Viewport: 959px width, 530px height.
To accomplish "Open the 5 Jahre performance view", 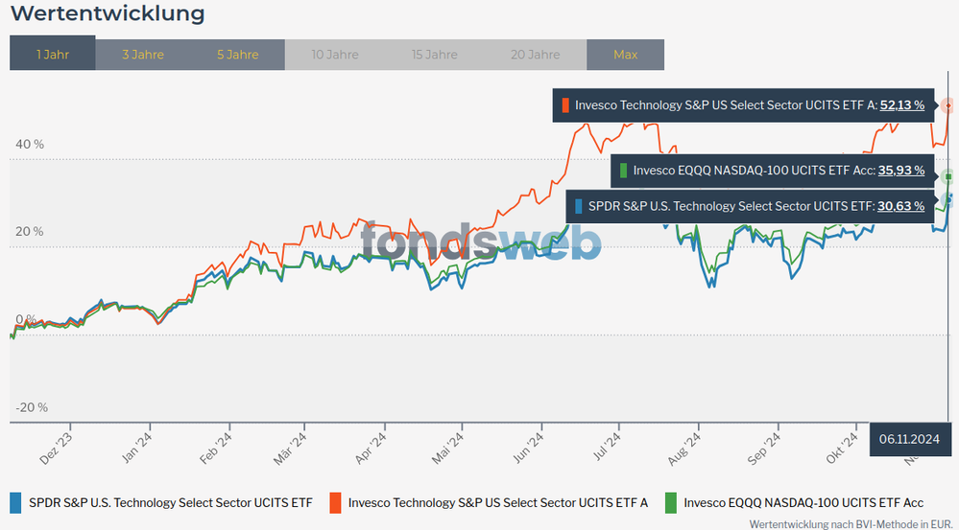I will click(x=238, y=55).
